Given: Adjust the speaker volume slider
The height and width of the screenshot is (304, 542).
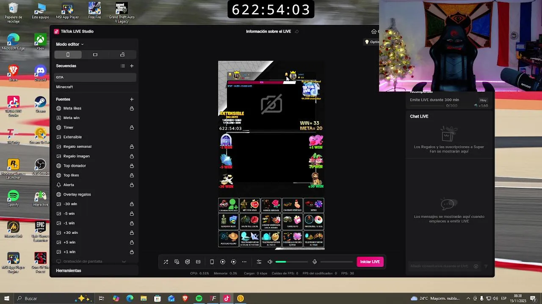Looking at the screenshot, I should pos(291,262).
